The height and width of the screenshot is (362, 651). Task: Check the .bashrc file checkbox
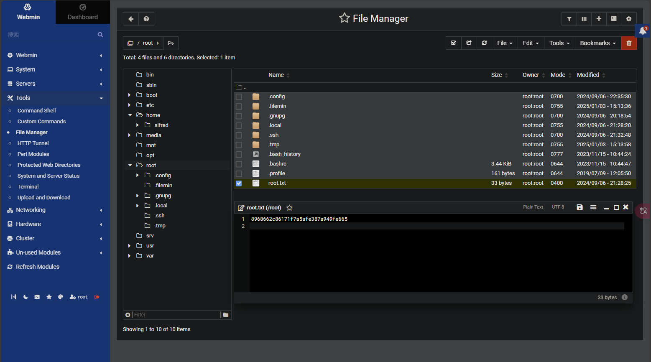pos(239,164)
